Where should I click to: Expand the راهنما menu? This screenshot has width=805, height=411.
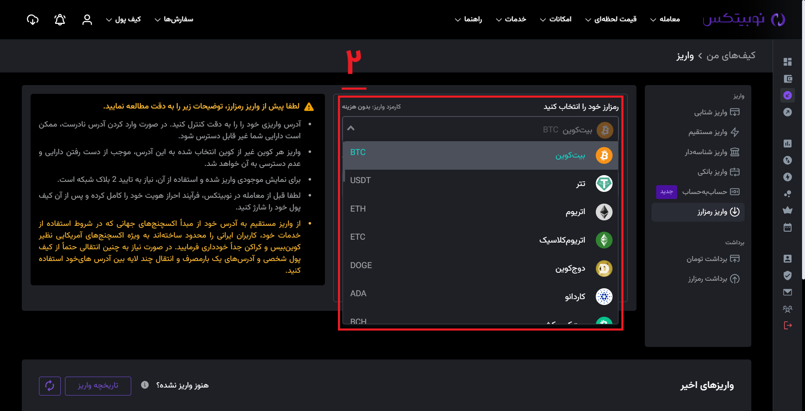click(x=469, y=19)
